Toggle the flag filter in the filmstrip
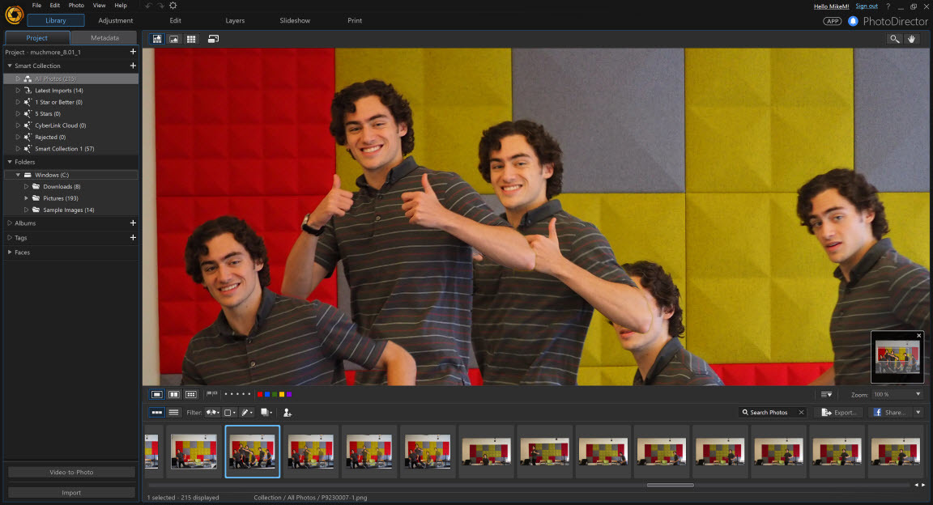The height and width of the screenshot is (505, 933). (212, 413)
